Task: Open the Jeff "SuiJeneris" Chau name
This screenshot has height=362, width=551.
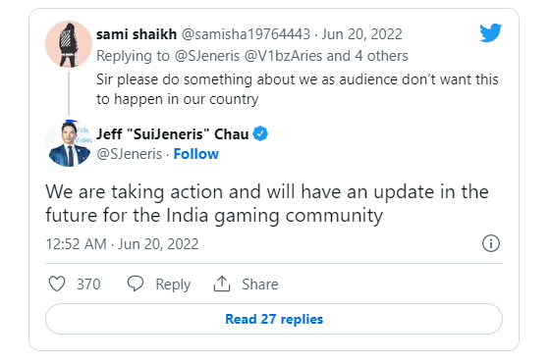Action: pos(173,133)
